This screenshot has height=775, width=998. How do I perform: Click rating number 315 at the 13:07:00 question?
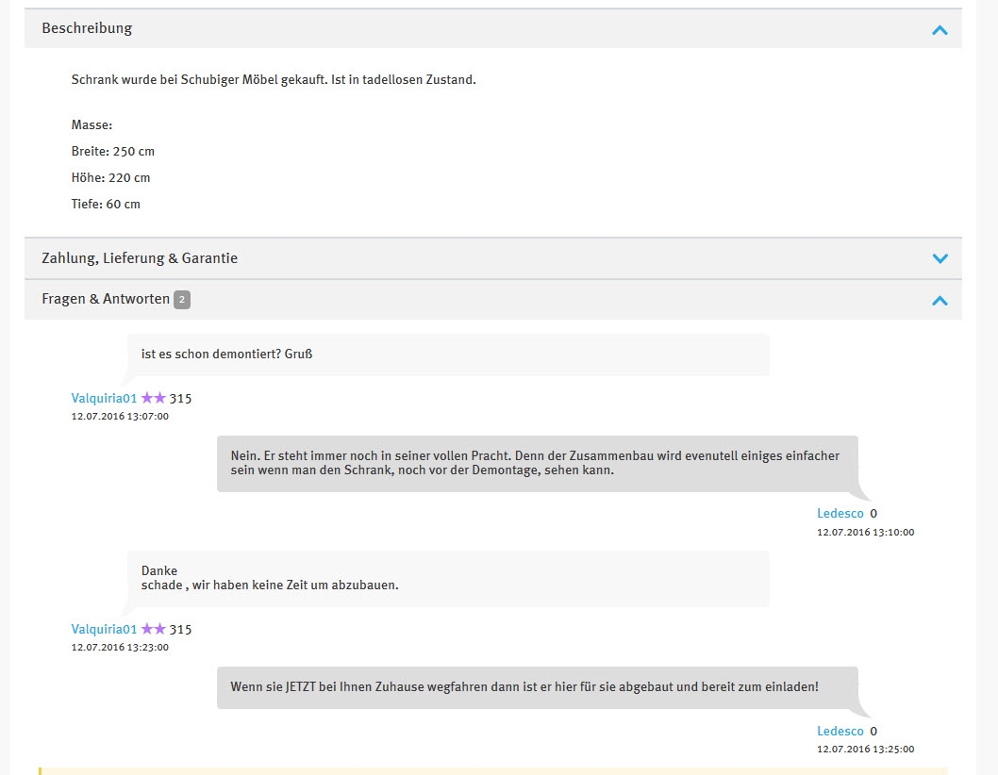click(180, 399)
